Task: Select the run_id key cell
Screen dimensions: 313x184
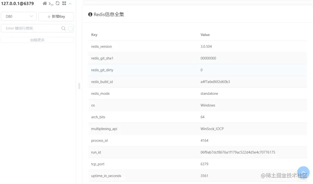Action: (96, 152)
